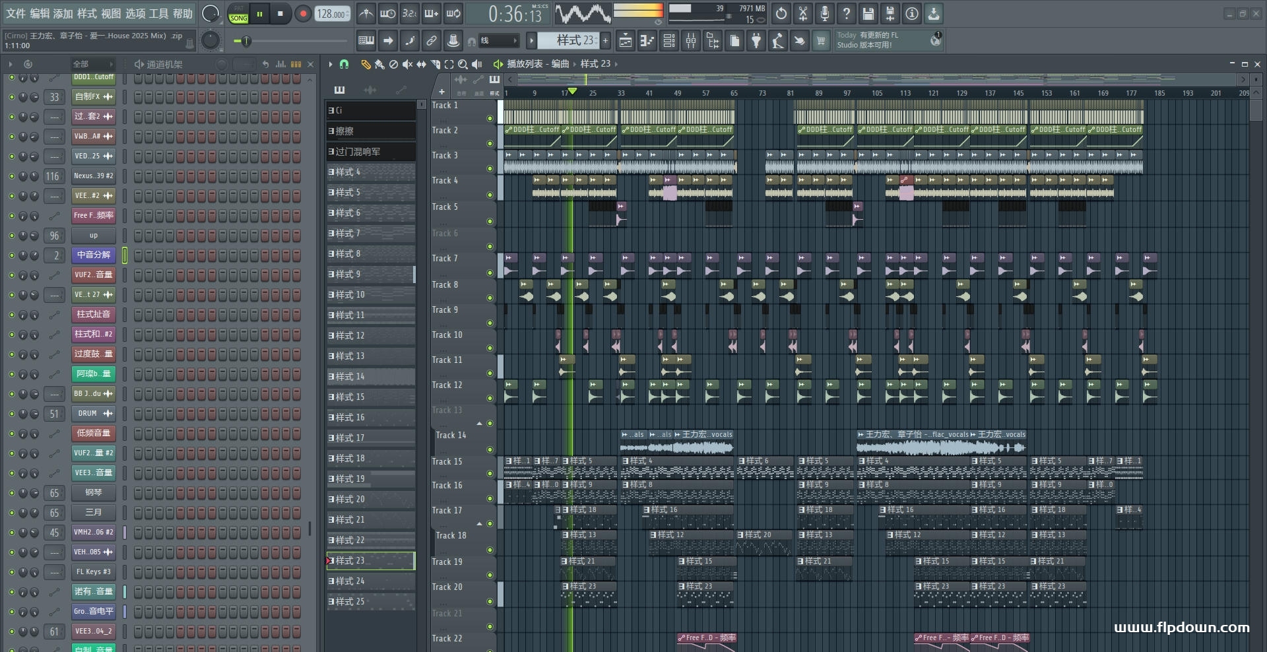This screenshot has width=1267, height=652.
Task: Click the save project icon
Action: tap(868, 13)
